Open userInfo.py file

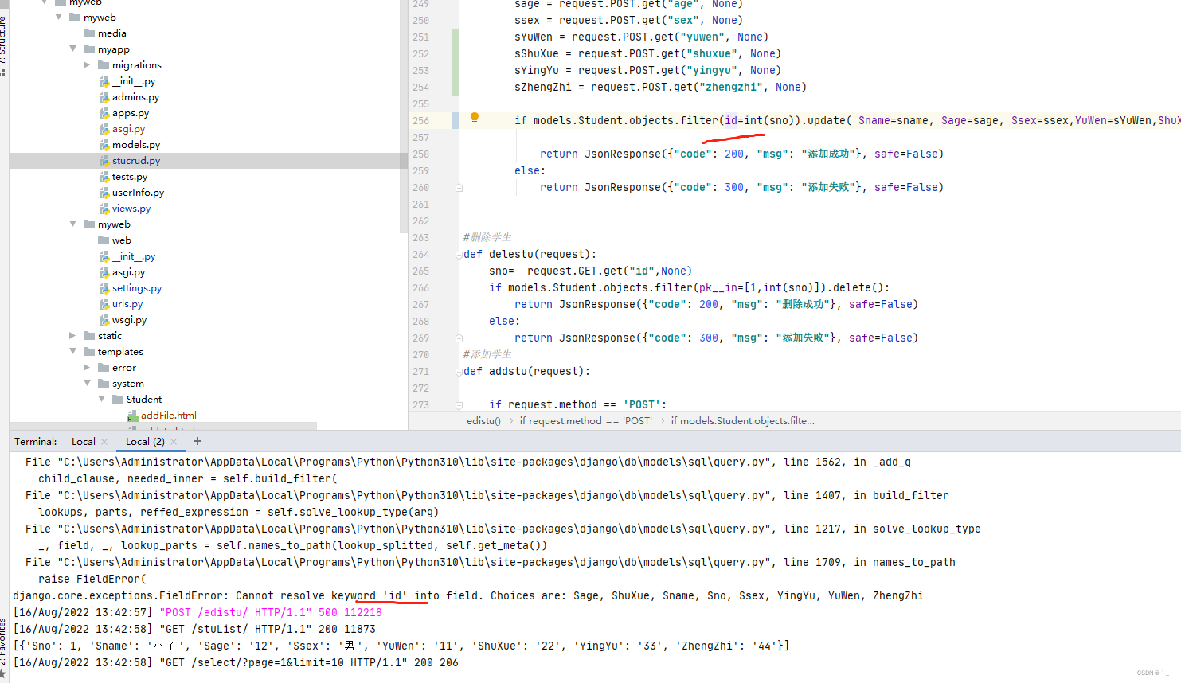click(x=138, y=192)
